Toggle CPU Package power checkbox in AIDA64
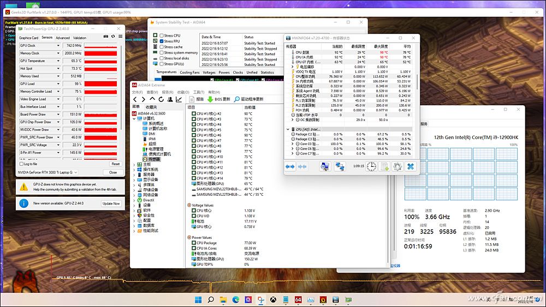Image resolution: width=546 pixels, height=307 pixels. 194,243
